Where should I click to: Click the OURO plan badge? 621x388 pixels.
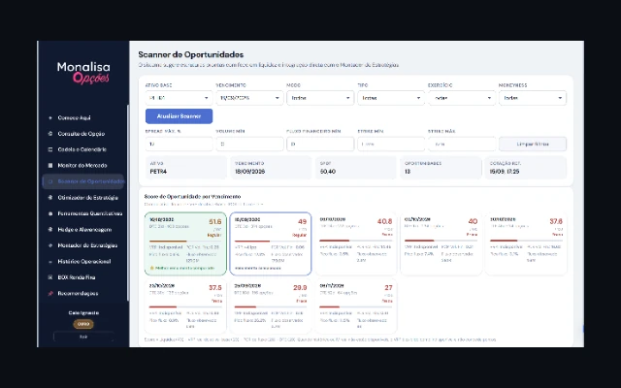coord(83,324)
